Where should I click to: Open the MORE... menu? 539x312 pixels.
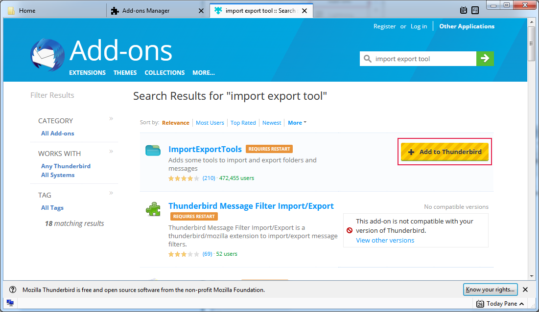204,73
